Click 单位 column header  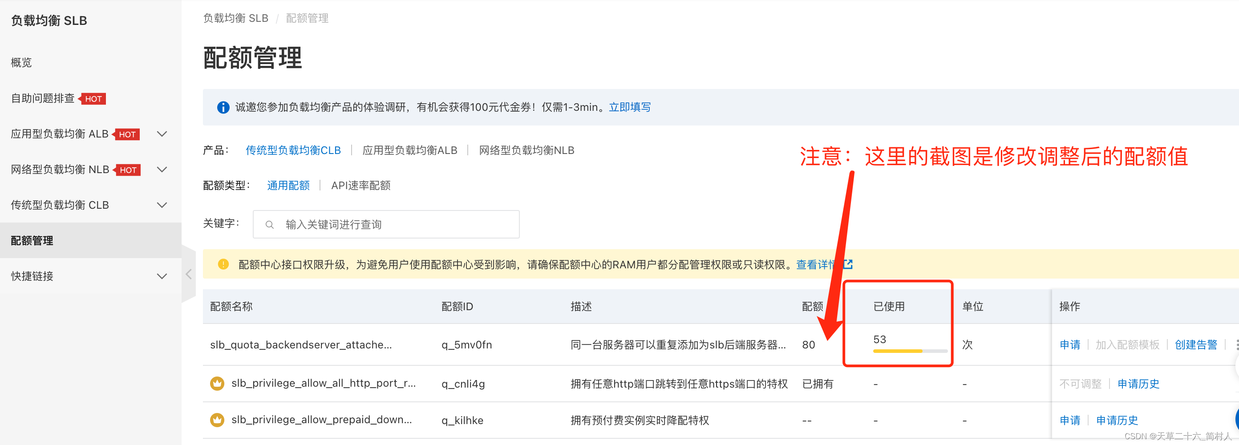(972, 307)
